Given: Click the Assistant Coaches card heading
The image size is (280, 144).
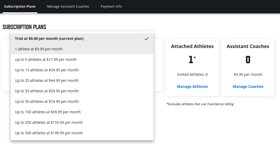Looking at the screenshot, I should coord(248,46).
